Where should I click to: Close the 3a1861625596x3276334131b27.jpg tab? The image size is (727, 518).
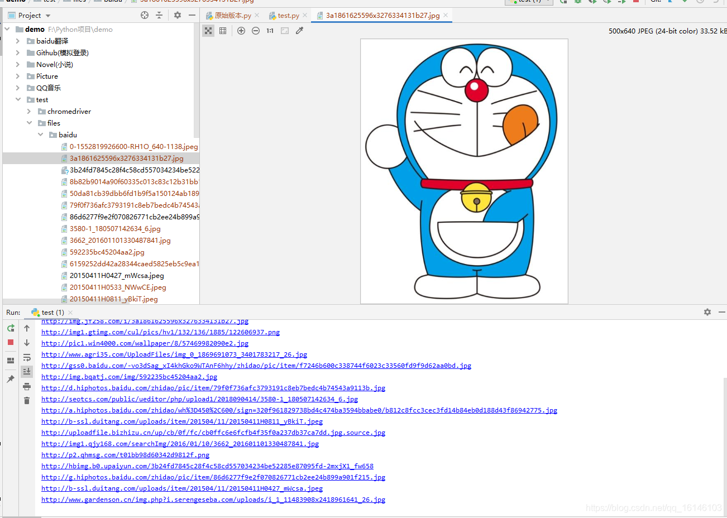click(x=446, y=16)
